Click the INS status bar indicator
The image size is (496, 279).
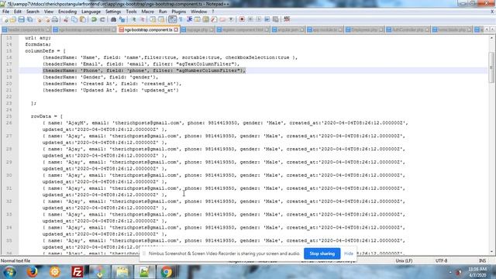pos(482,260)
